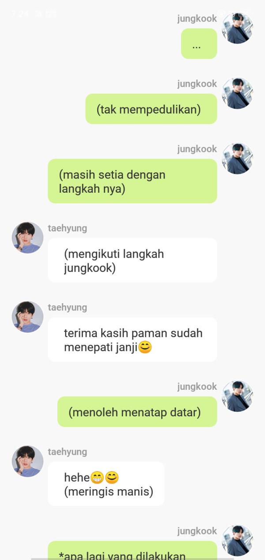Tap the green "..." message bubble
The height and width of the screenshot is (560, 265).
pyautogui.click(x=199, y=44)
